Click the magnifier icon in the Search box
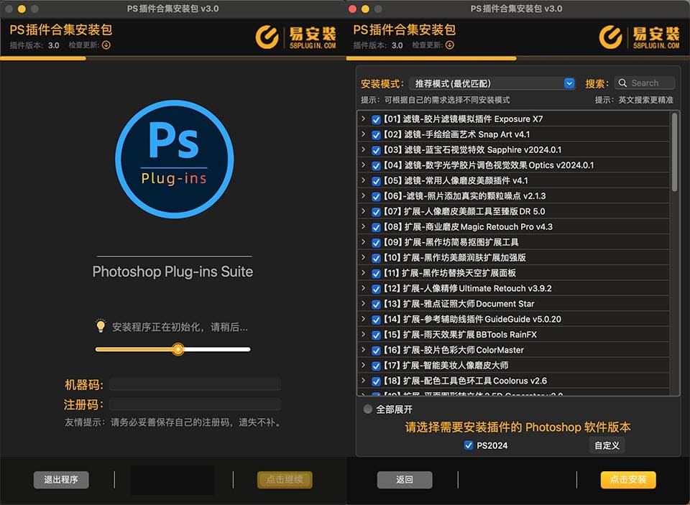This screenshot has width=690, height=505. tap(622, 83)
